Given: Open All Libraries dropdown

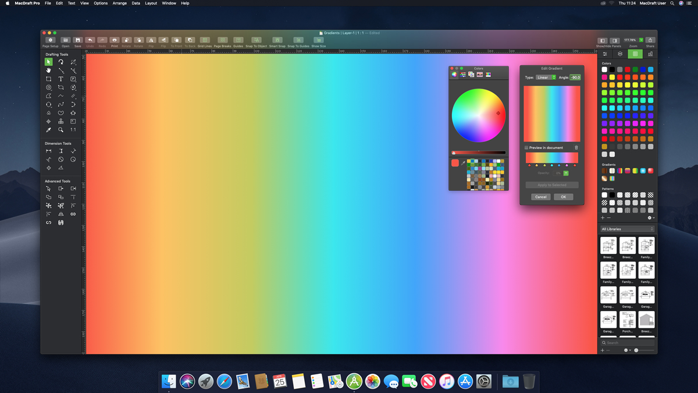Looking at the screenshot, I should (628, 229).
